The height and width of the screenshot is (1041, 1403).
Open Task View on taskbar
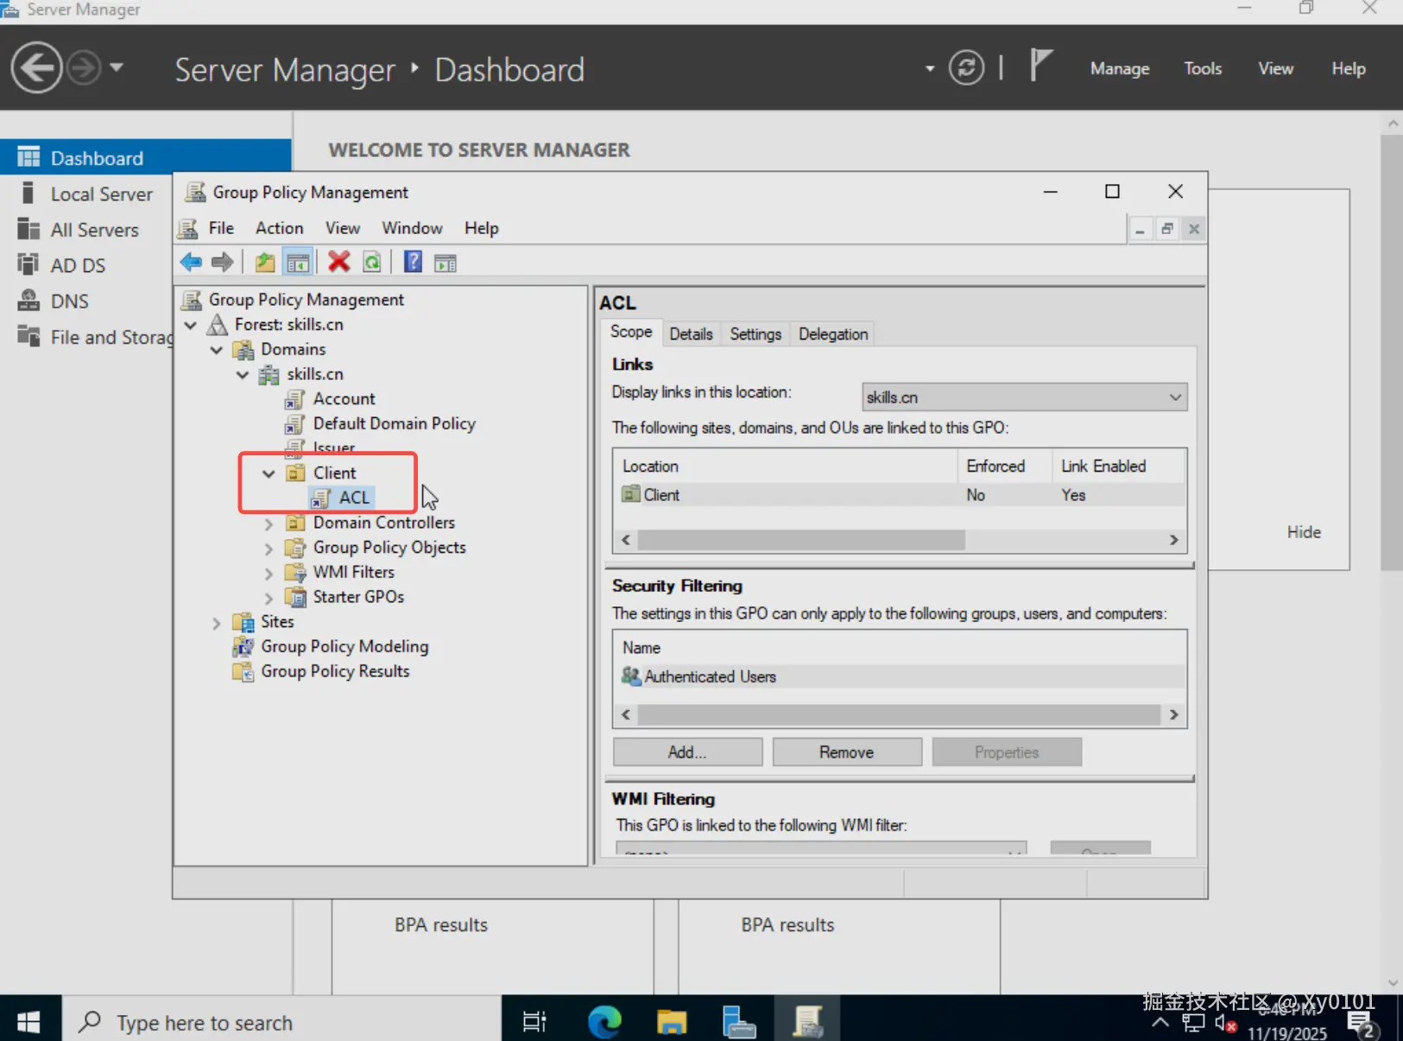(x=534, y=1021)
